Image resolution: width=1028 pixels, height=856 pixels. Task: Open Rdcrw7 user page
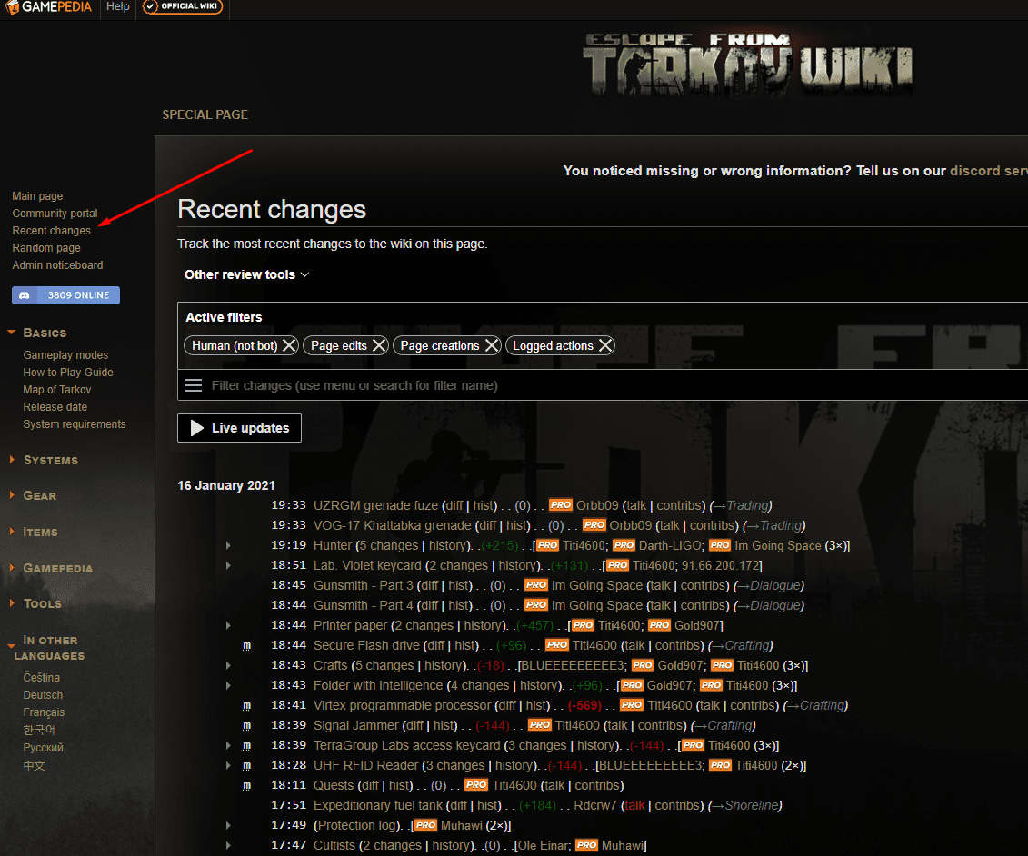click(x=595, y=805)
